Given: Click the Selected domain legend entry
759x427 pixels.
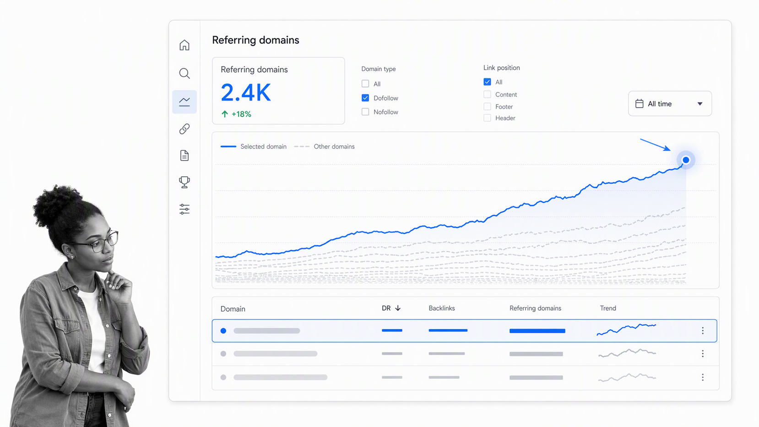Looking at the screenshot, I should pyautogui.click(x=254, y=146).
